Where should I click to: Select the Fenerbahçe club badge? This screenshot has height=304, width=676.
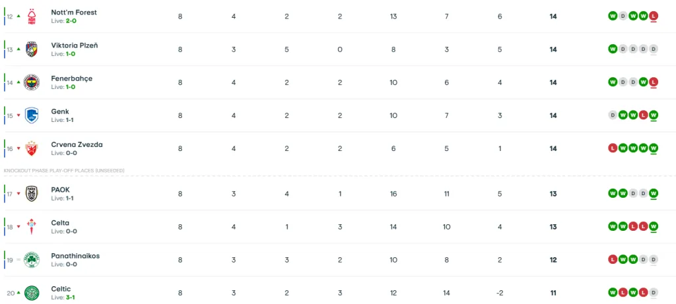point(32,82)
